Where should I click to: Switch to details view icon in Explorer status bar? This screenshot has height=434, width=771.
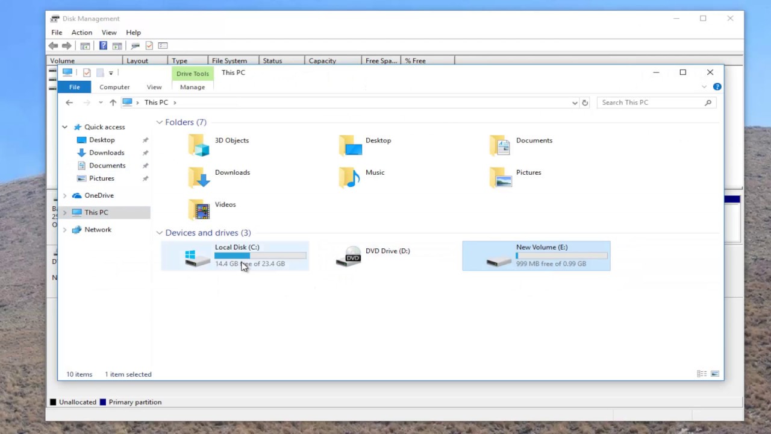click(x=702, y=374)
